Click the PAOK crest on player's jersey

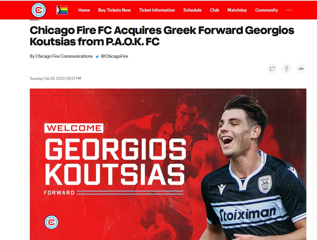coord(265,184)
